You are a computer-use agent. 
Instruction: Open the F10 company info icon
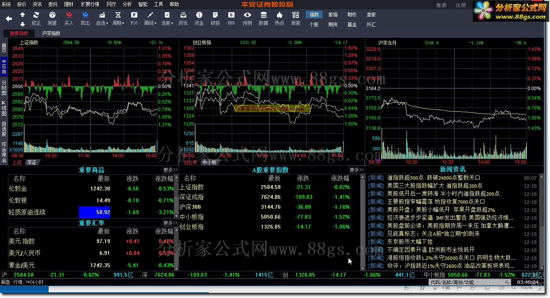point(134,18)
